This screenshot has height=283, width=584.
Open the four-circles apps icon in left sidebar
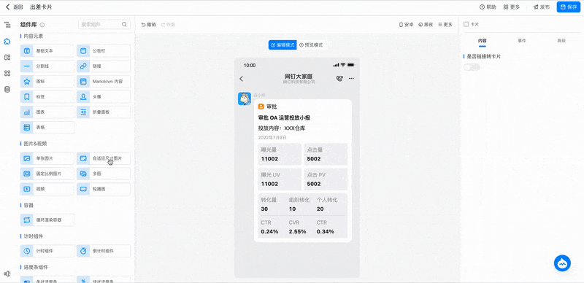[7, 74]
